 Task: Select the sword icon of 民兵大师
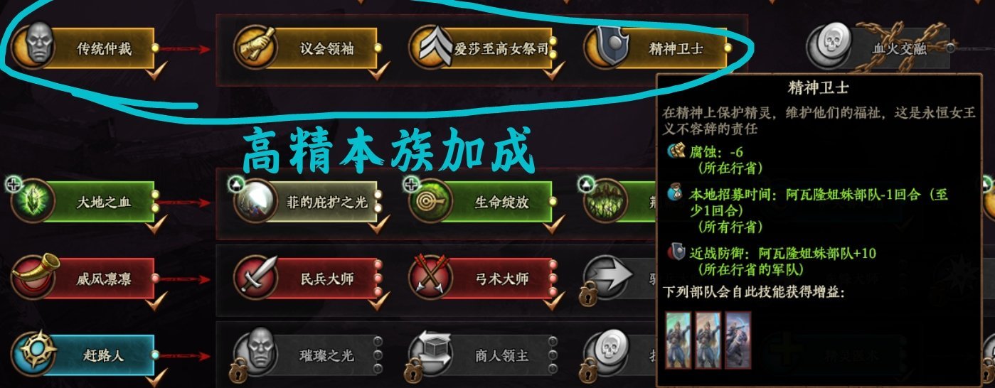pyautogui.click(x=255, y=278)
